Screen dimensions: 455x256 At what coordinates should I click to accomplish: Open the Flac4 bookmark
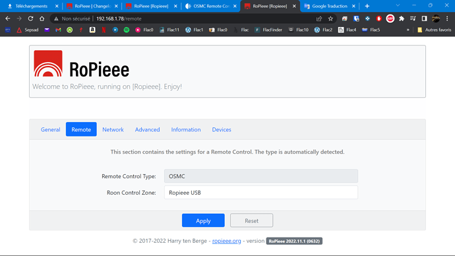[x=347, y=30]
